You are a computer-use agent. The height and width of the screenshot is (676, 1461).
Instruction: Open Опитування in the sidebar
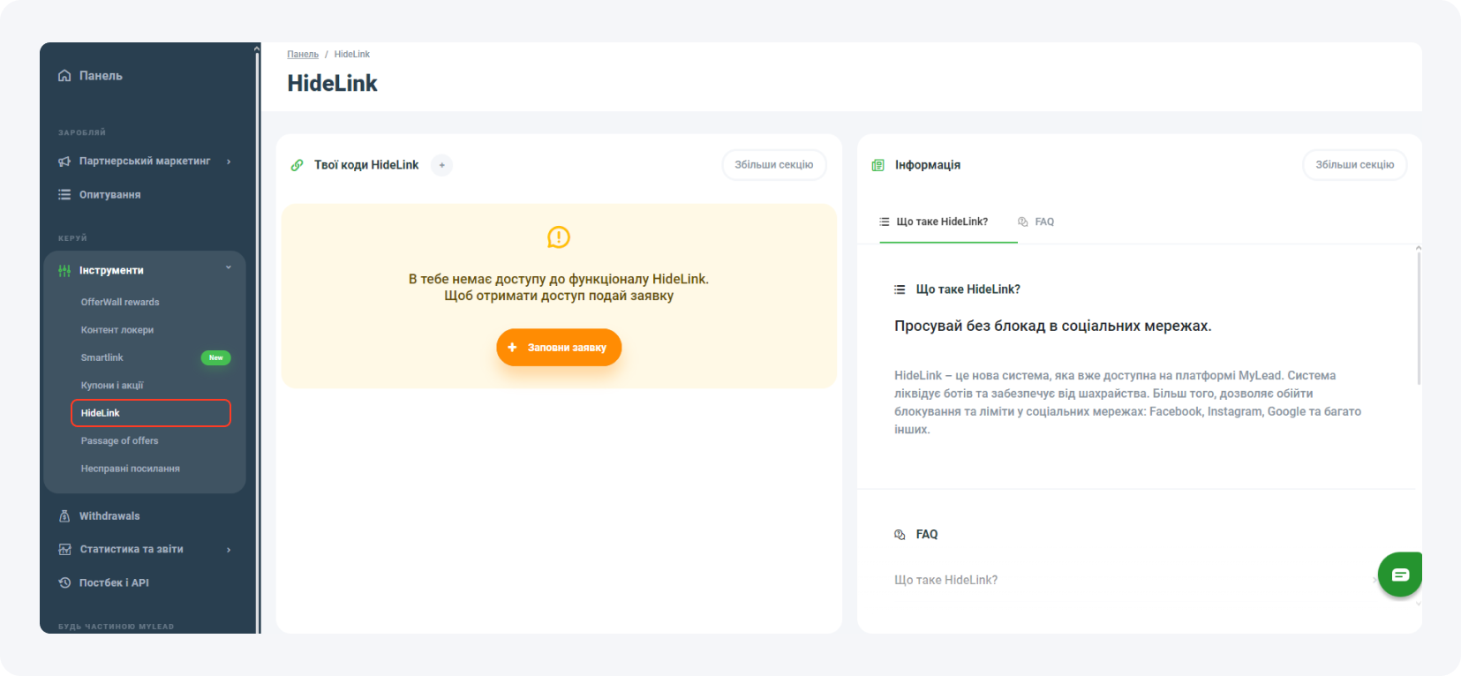tap(110, 195)
